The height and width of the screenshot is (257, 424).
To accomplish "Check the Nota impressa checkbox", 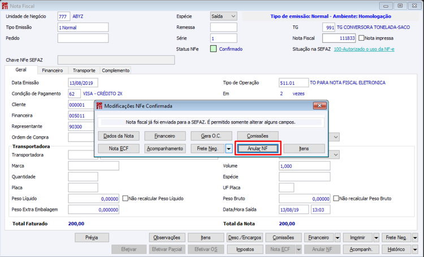I will (x=361, y=38).
